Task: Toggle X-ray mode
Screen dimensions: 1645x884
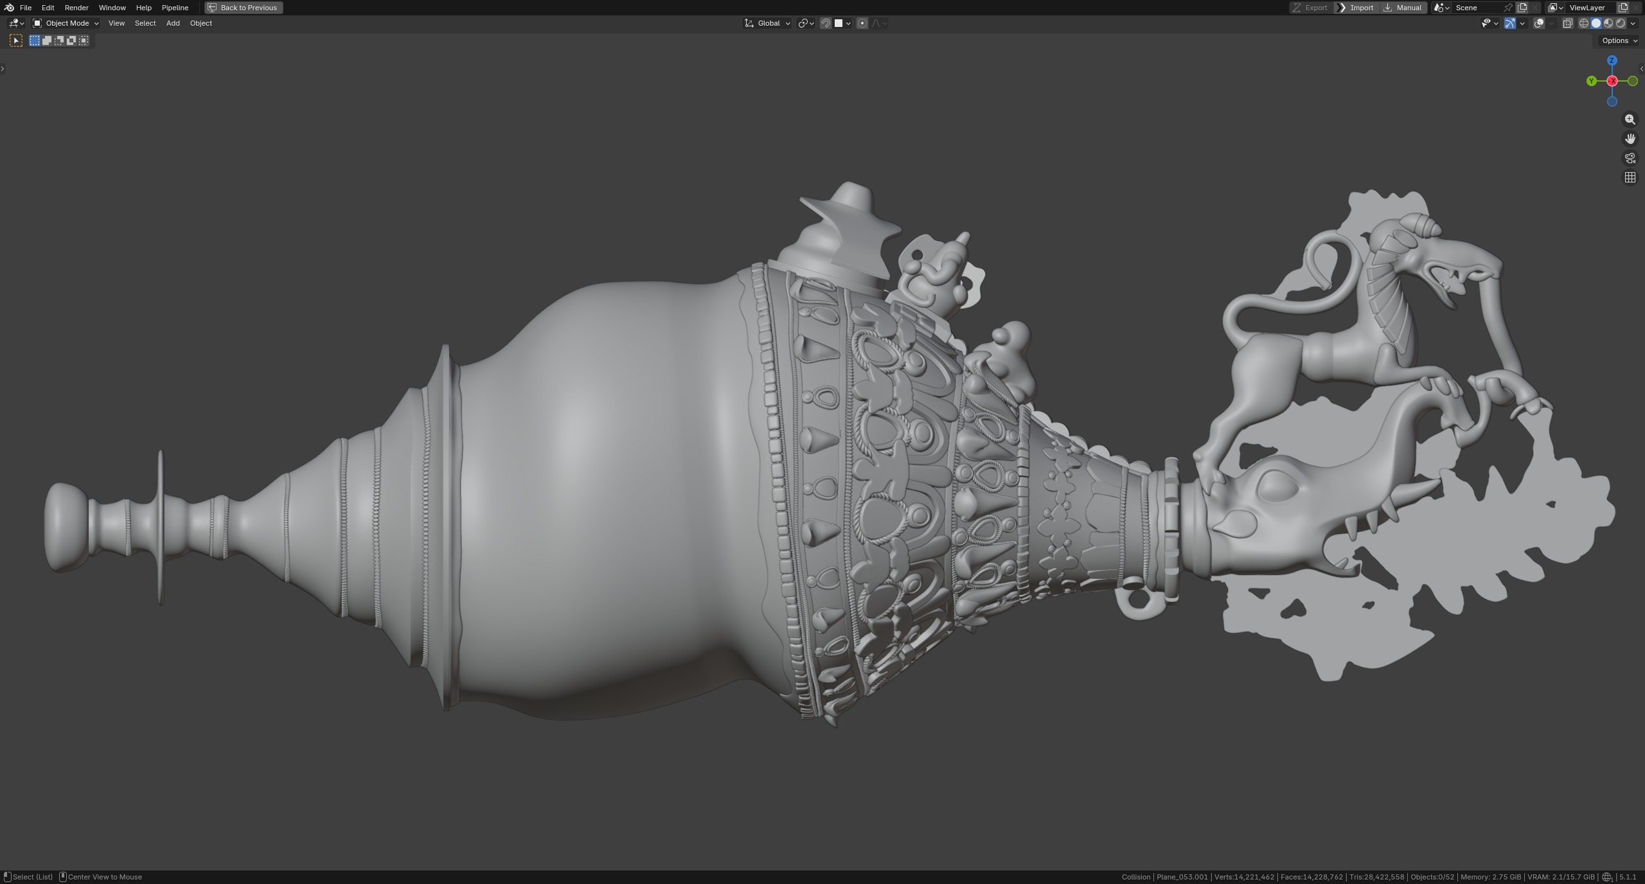Action: (1567, 23)
